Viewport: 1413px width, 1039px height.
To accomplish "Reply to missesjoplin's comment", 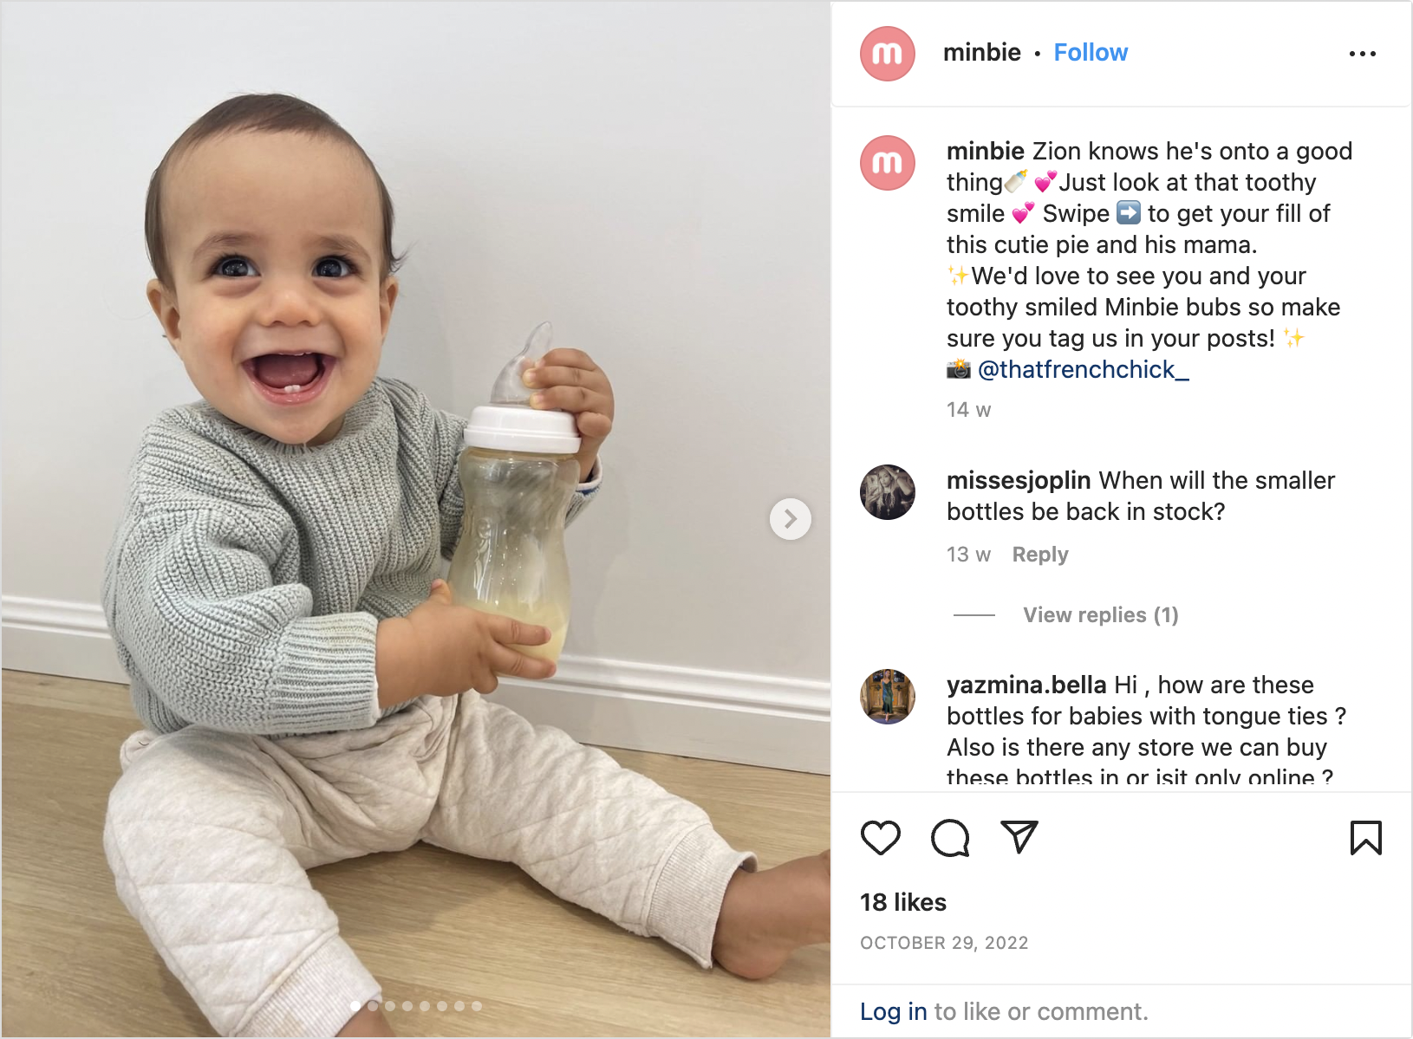I will click(x=1040, y=555).
